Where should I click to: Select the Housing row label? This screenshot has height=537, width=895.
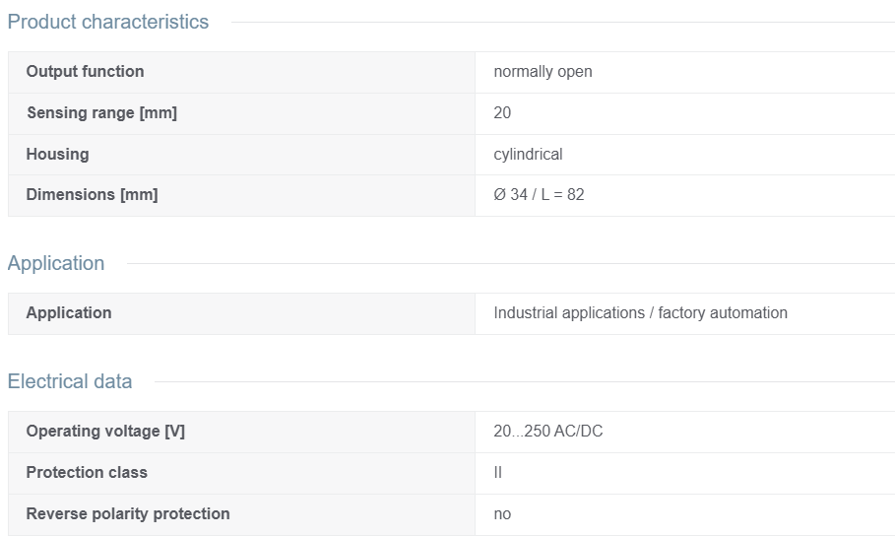click(58, 155)
